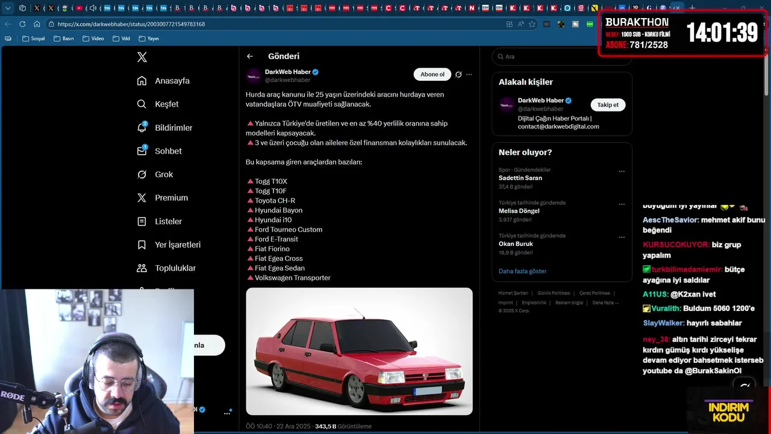Image resolution: width=771 pixels, height=434 pixels.
Task: Click Reklam bilgisi footer link
Action: tap(569, 303)
